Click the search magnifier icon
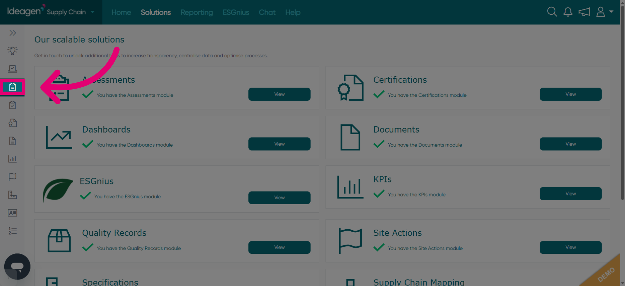 [552, 12]
